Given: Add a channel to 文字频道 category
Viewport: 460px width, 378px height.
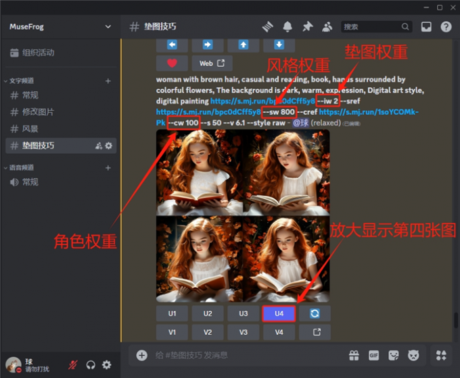Looking at the screenshot, I should tap(108, 81).
